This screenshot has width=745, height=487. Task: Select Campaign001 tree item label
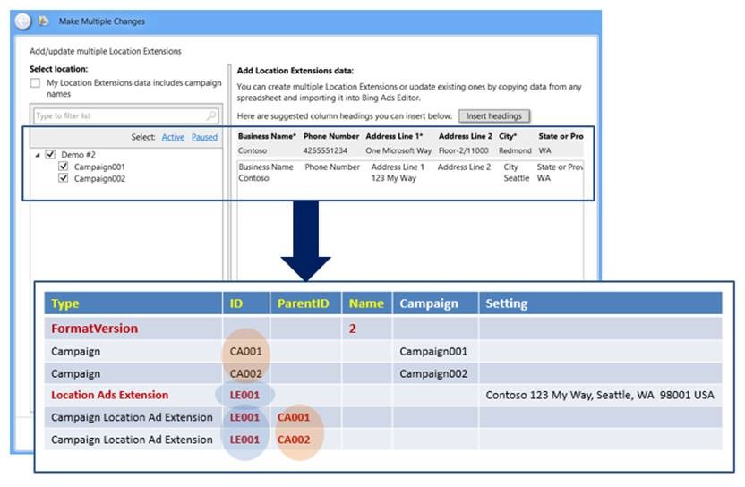tap(99, 167)
